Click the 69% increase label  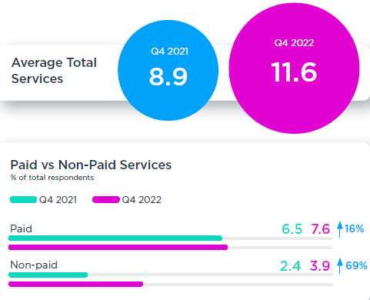coord(356,265)
